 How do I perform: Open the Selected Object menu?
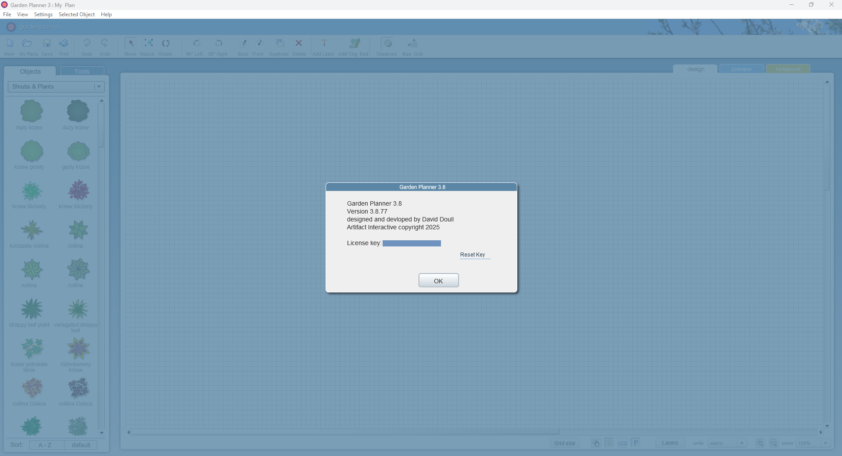77,14
